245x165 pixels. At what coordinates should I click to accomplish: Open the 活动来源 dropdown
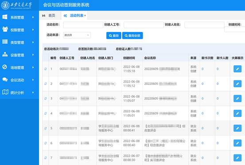(77, 35)
